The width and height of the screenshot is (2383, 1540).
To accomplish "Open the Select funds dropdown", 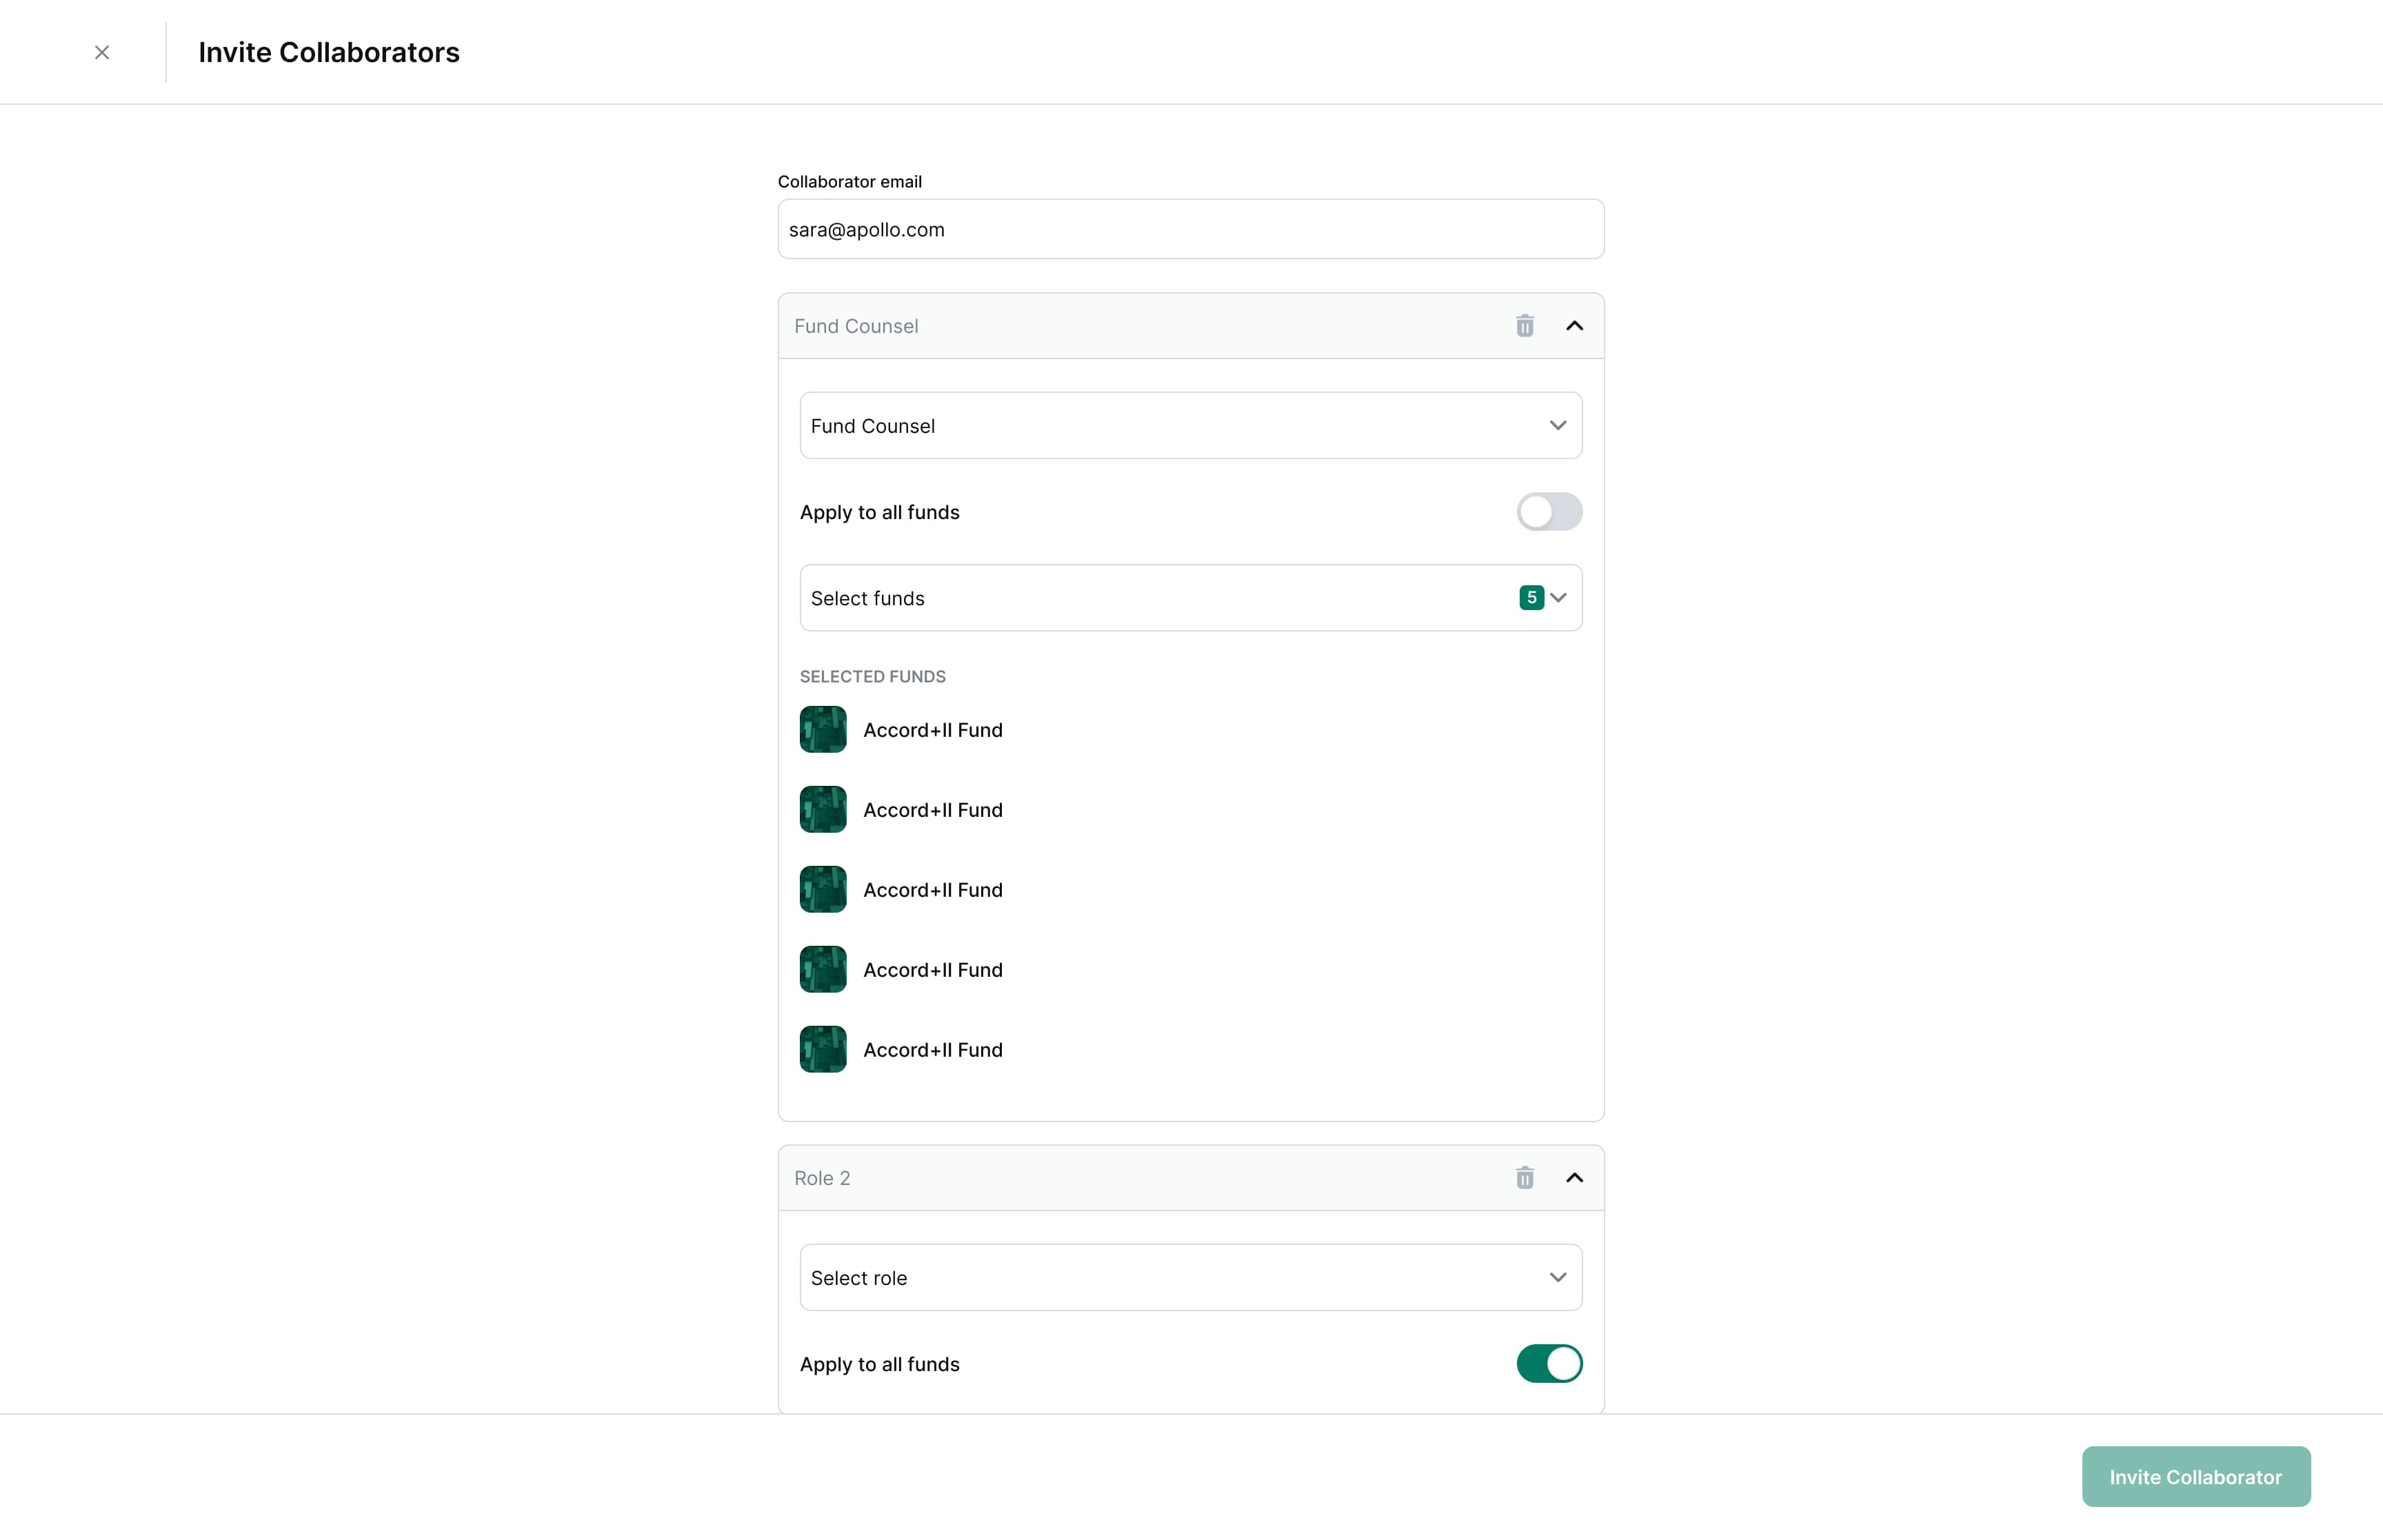I will point(1190,598).
